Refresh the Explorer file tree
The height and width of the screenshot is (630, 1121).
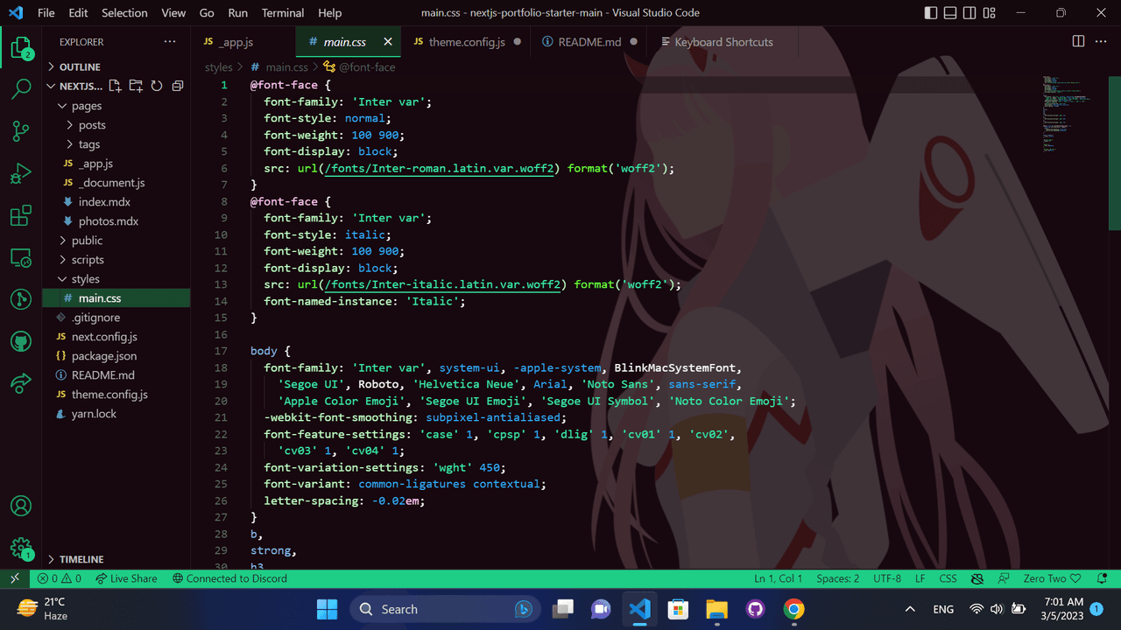click(x=157, y=86)
